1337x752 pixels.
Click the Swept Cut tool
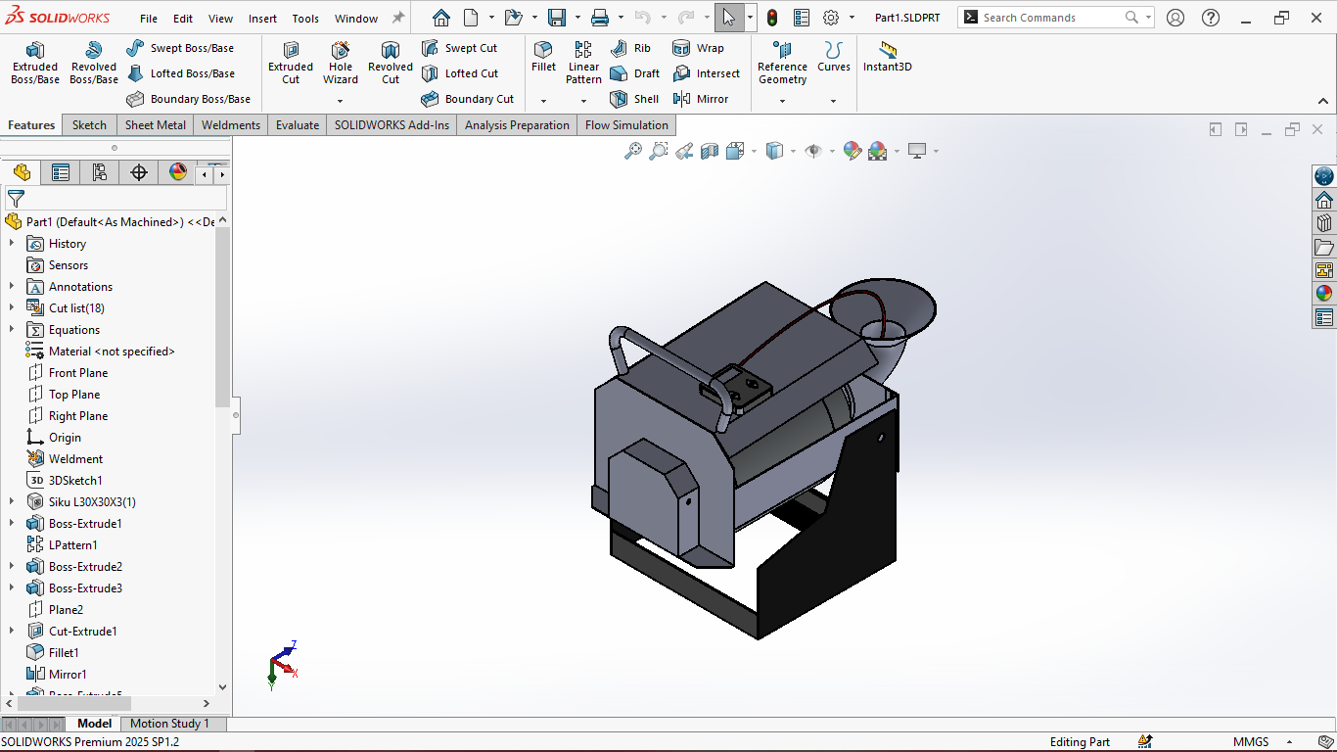coord(460,48)
